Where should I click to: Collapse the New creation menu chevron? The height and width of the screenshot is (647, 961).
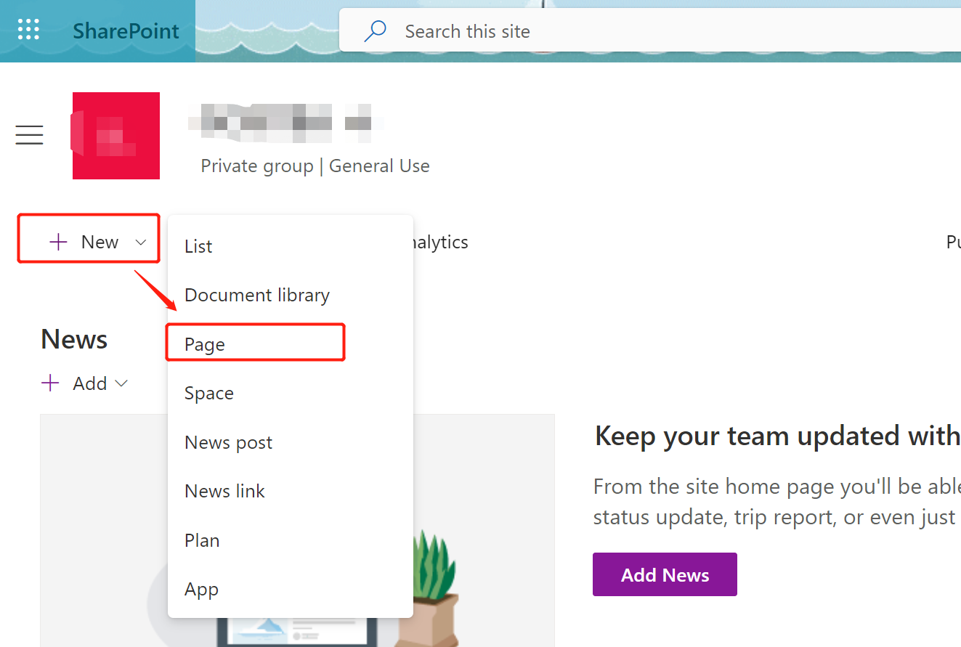[141, 243]
